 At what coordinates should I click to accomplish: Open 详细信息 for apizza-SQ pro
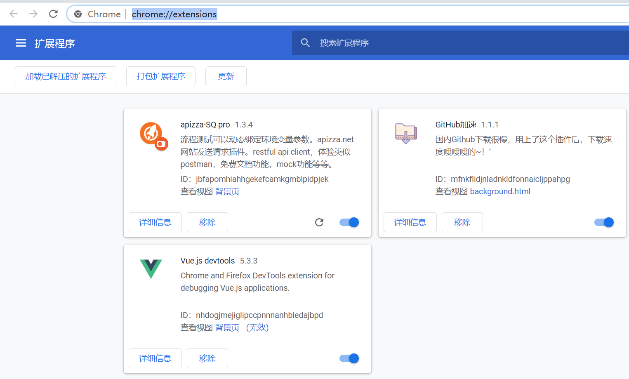click(x=155, y=222)
